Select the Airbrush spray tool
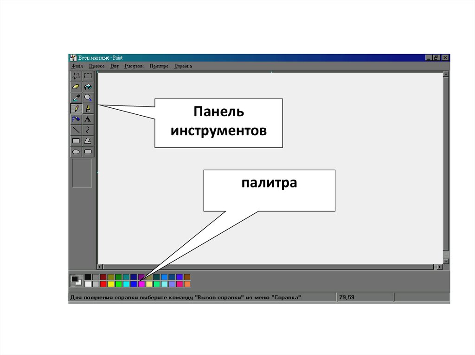Viewport: 475px width, 355px height. coord(76,119)
